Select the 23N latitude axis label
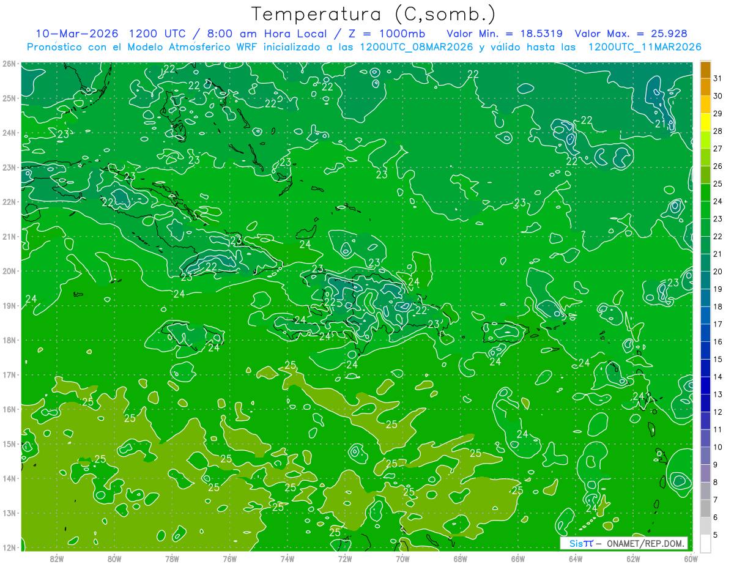 (x=9, y=167)
